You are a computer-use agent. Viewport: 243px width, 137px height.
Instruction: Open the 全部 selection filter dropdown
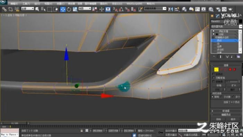point(28,9)
